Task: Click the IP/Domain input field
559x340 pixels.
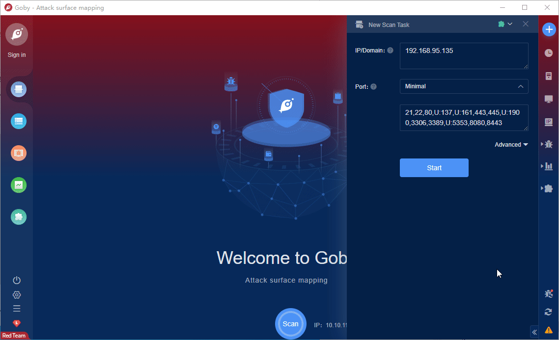Action: click(x=464, y=56)
